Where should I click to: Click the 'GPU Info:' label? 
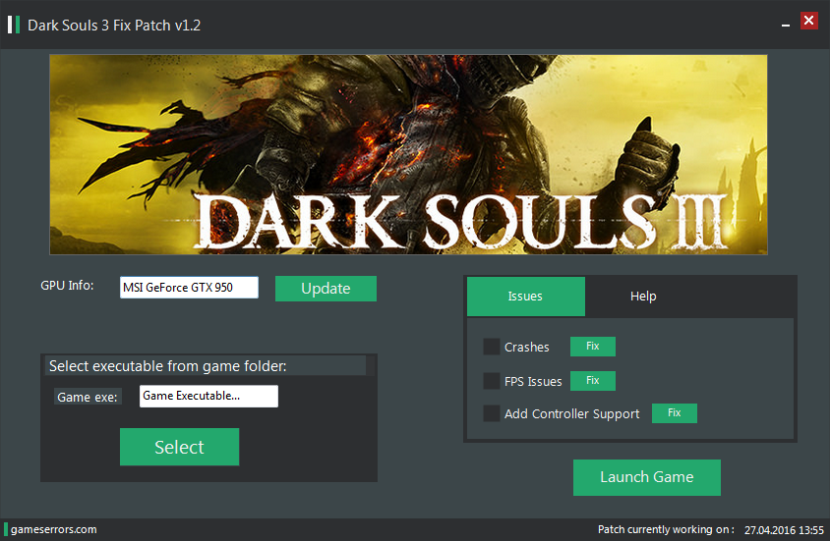coord(67,286)
